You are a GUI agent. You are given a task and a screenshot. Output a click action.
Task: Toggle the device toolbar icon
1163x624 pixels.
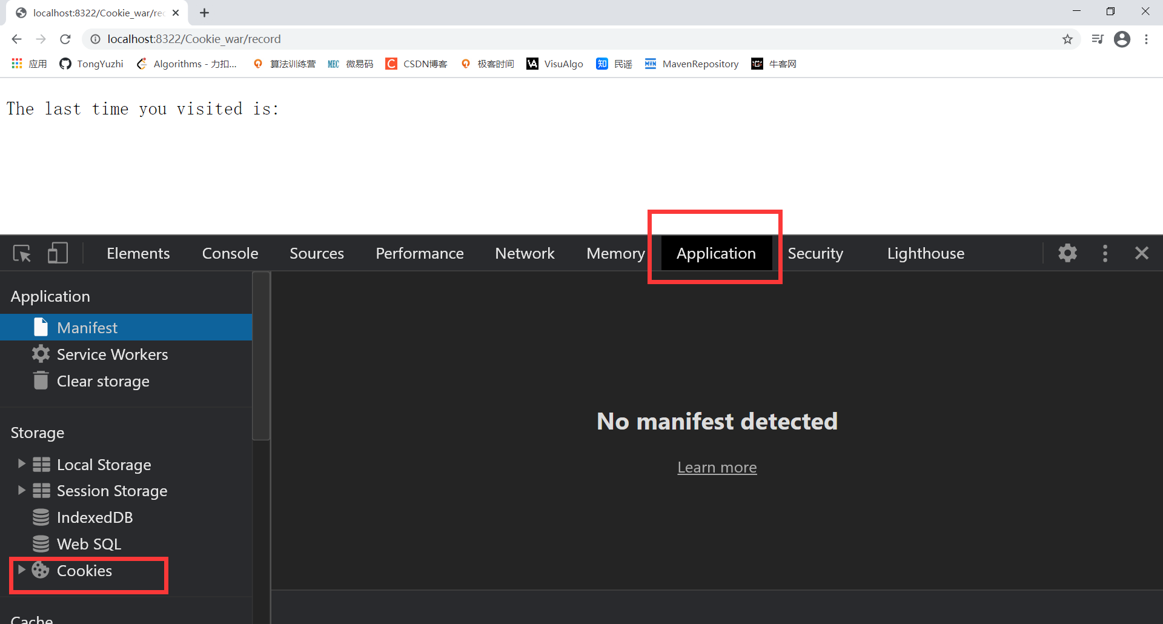click(x=58, y=253)
